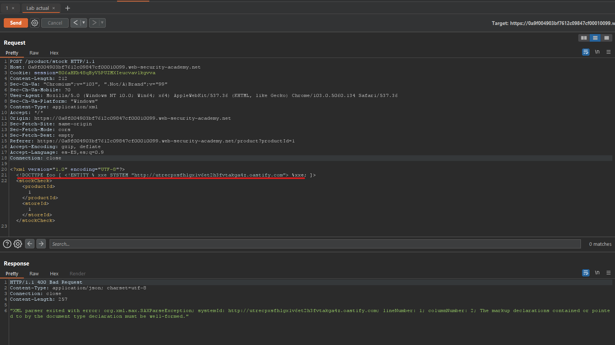The height and width of the screenshot is (345, 615).
Task: Select the Lab actual tab
Action: pyautogui.click(x=38, y=8)
